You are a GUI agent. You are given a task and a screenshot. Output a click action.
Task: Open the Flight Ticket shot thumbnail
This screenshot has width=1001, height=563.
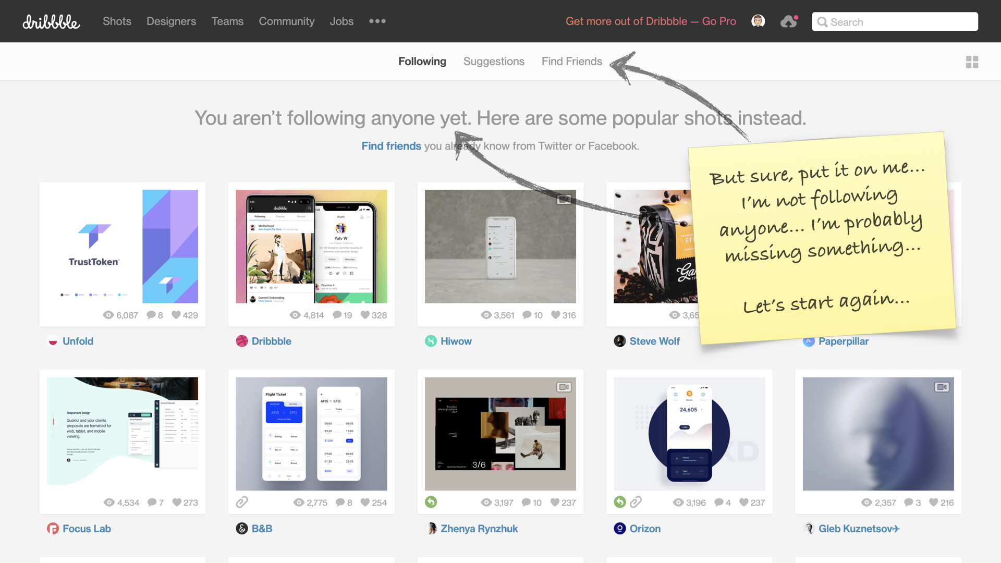pos(311,434)
